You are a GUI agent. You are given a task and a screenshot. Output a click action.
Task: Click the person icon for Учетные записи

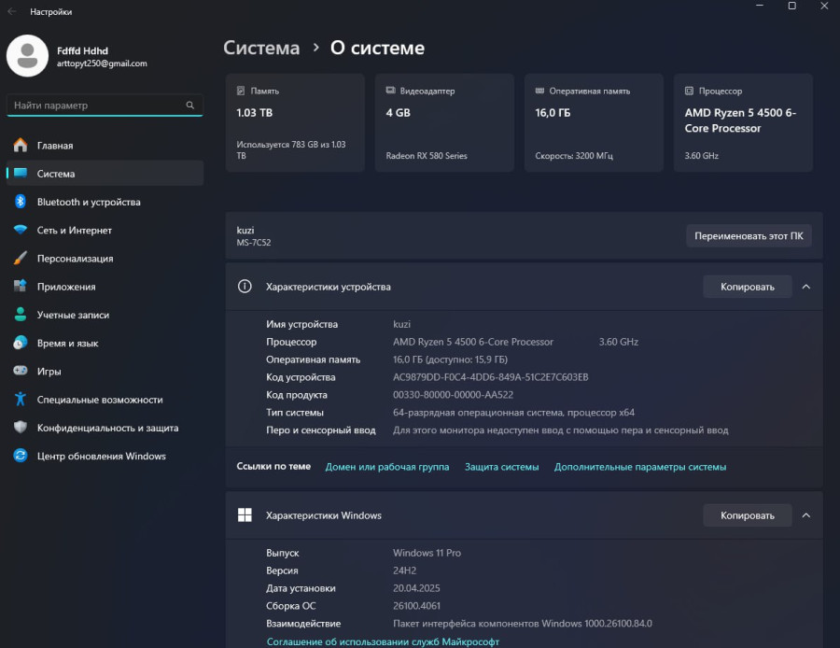point(21,315)
